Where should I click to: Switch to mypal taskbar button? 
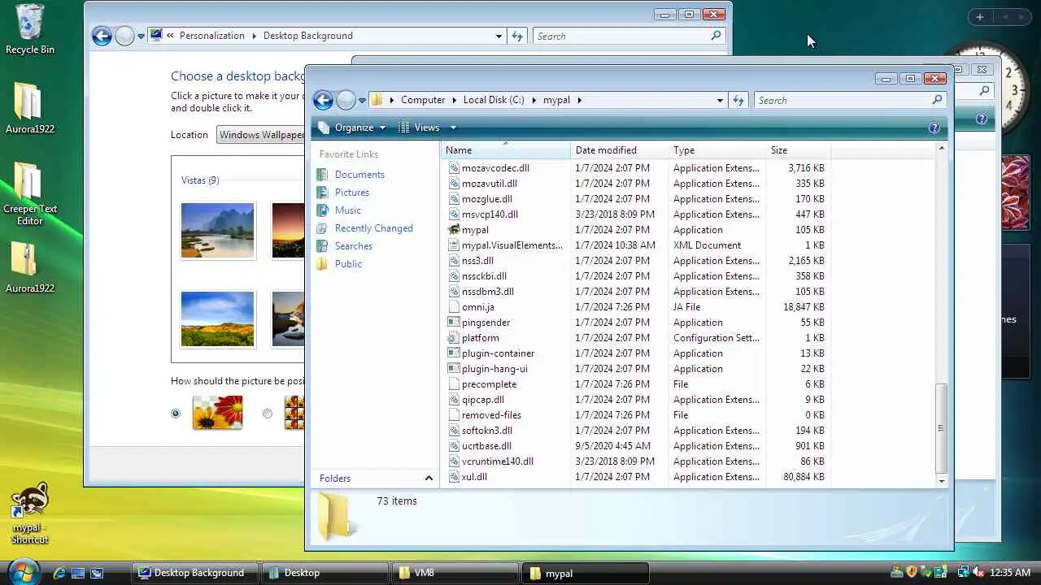tap(586, 573)
